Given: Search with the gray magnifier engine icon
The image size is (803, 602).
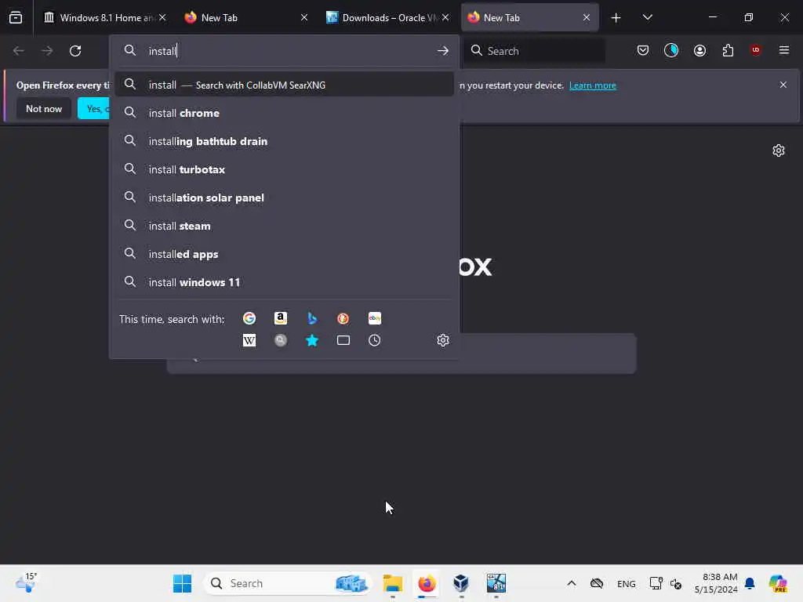Looking at the screenshot, I should (x=280, y=340).
